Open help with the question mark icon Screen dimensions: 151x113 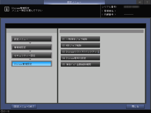147,2
